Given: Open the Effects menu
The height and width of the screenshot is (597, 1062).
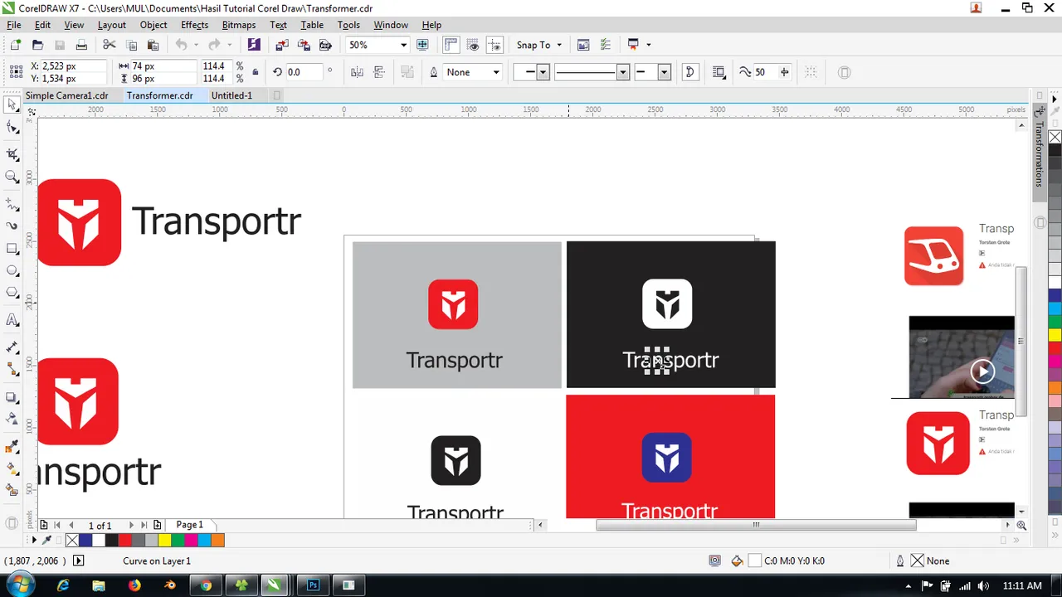Looking at the screenshot, I should pyautogui.click(x=194, y=25).
